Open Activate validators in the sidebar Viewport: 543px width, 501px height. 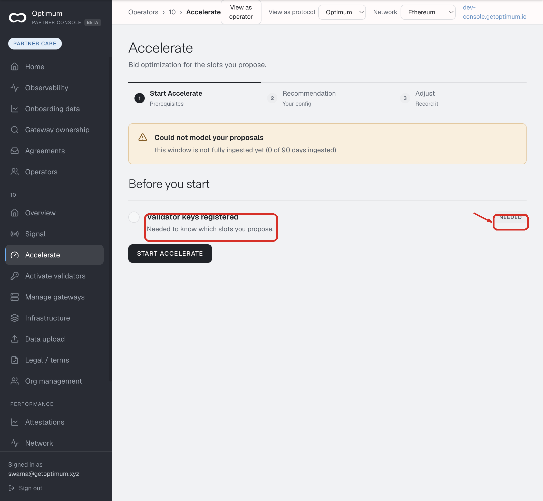tap(54, 276)
